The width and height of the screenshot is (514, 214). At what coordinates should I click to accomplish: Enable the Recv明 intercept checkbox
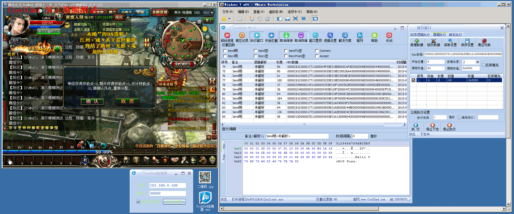pos(225,56)
